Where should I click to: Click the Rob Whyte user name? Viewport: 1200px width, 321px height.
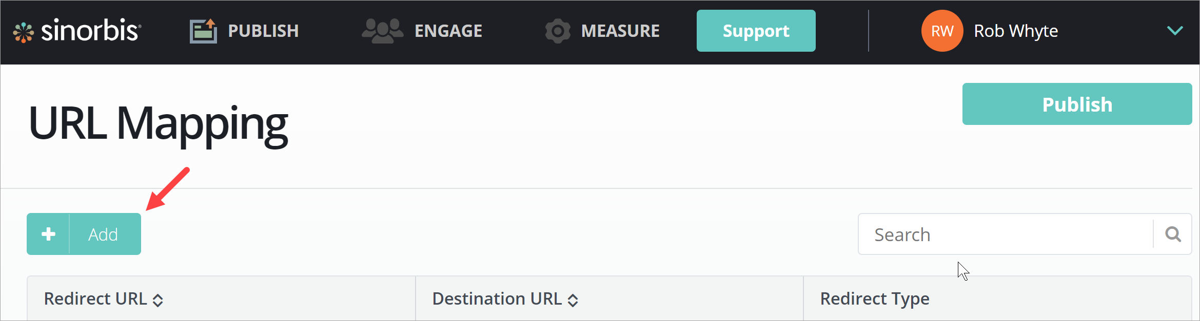point(1016,31)
